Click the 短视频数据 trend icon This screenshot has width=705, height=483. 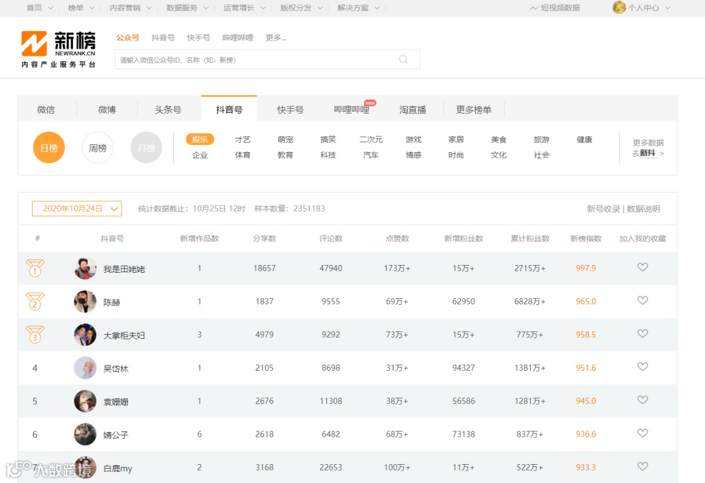coord(534,8)
